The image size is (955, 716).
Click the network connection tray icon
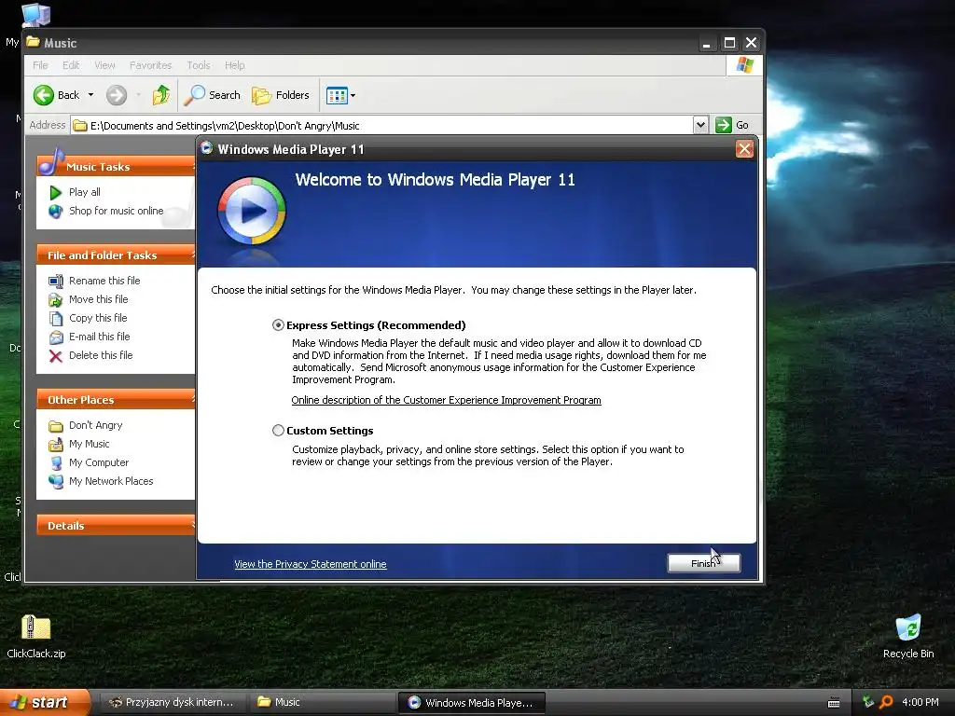coord(868,702)
